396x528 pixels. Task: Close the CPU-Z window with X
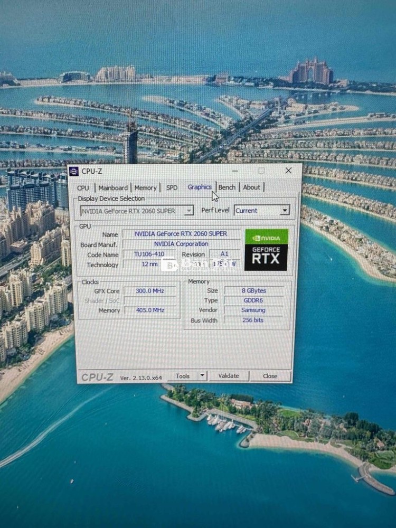289,171
